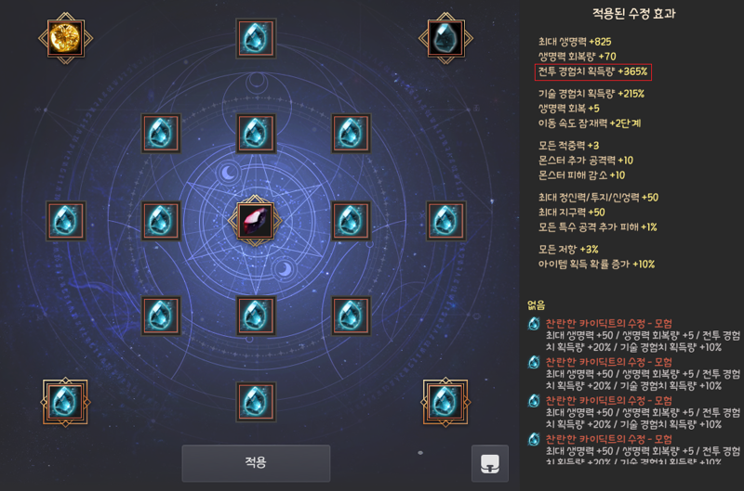Click the 적용 apply button
744x491 pixels.
click(256, 462)
